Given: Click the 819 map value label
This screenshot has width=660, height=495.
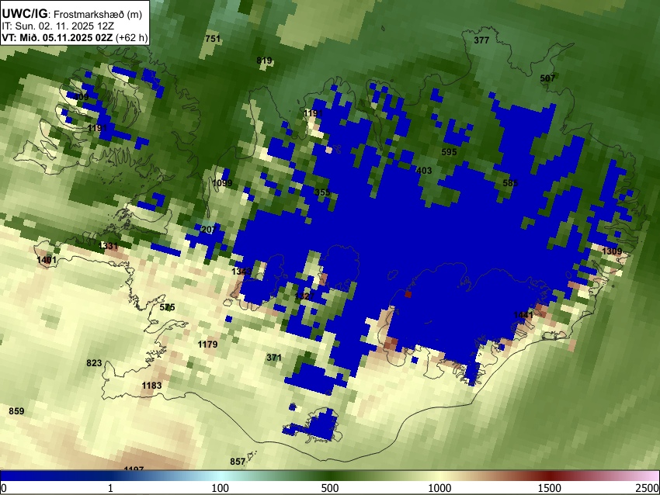Looking at the screenshot, I should (264, 61).
